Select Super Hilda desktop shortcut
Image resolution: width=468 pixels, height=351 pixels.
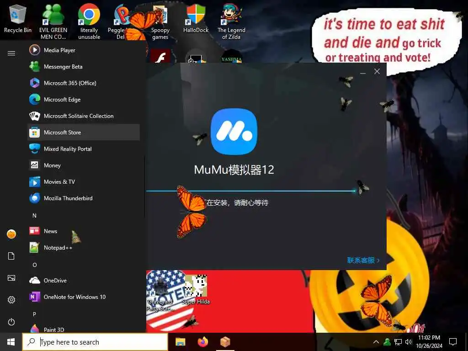(196, 289)
